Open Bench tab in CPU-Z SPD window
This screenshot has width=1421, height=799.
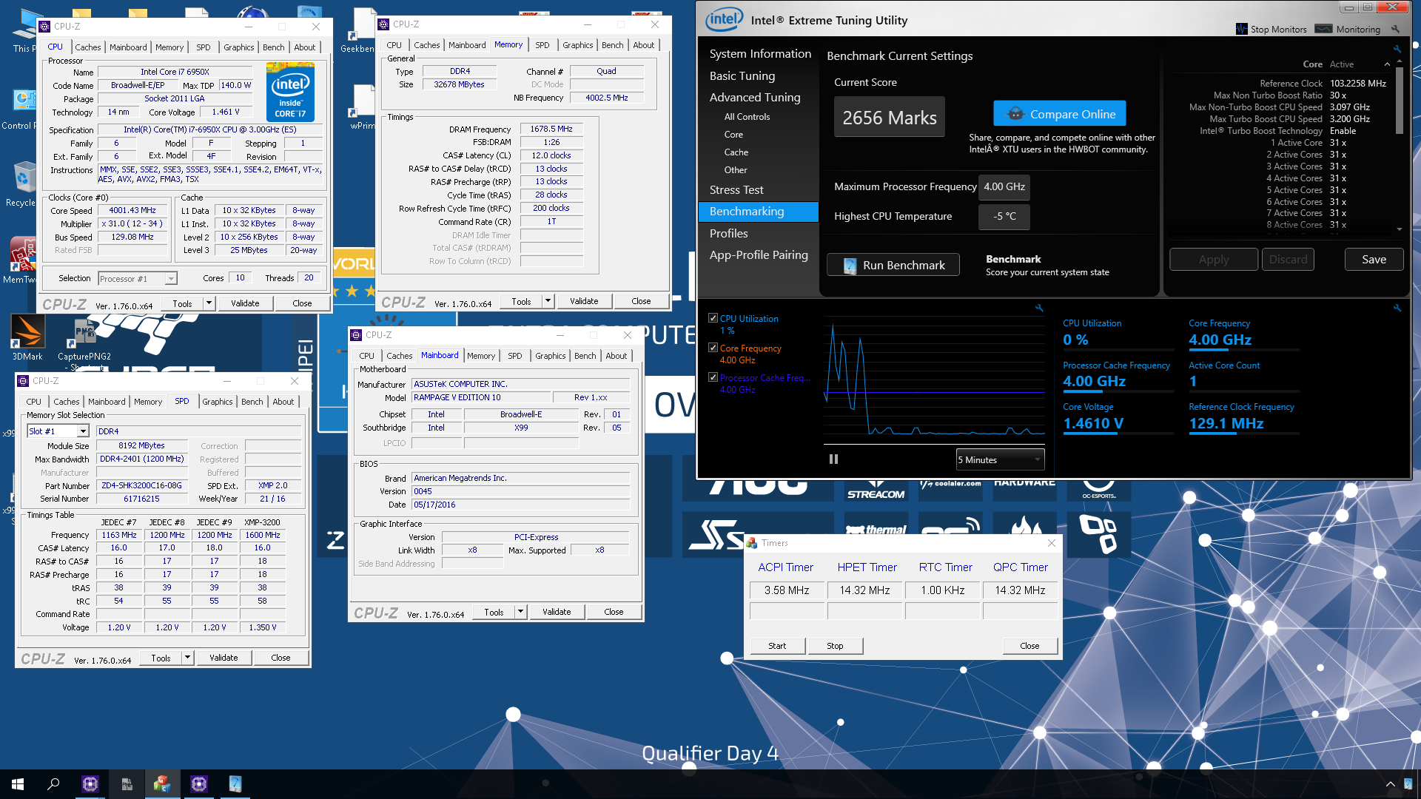(252, 402)
